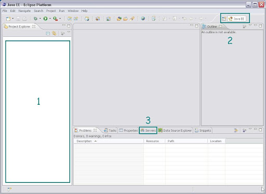Open the Search menu
The width and height of the screenshot is (266, 194).
click(38, 11)
